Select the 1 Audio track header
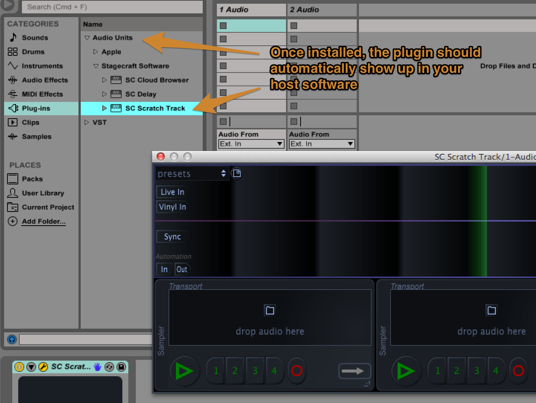This screenshot has height=403, width=536. click(x=251, y=10)
